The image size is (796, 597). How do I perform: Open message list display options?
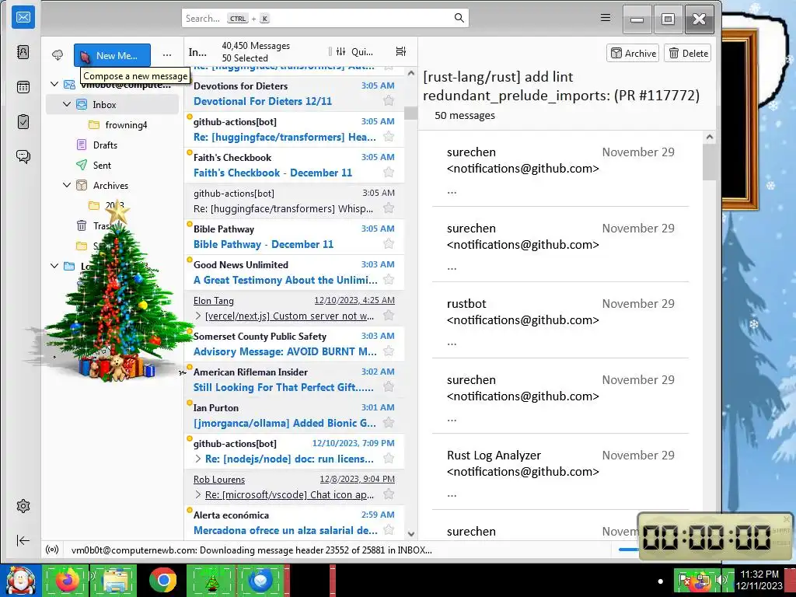(x=400, y=51)
